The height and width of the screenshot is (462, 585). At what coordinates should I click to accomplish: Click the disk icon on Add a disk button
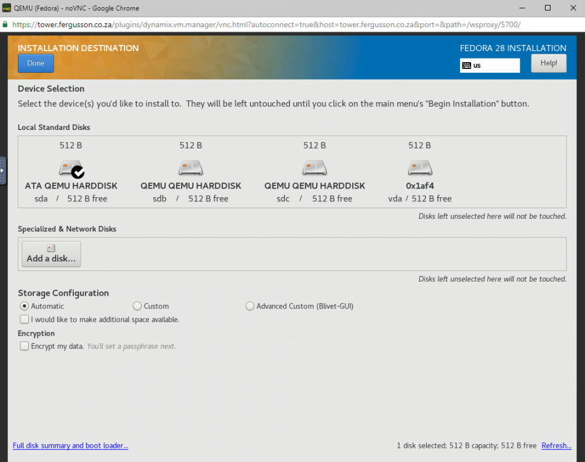click(51, 248)
